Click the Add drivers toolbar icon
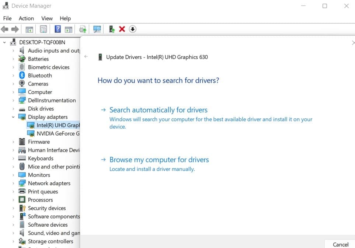The height and width of the screenshot is (248, 355). 111,29
